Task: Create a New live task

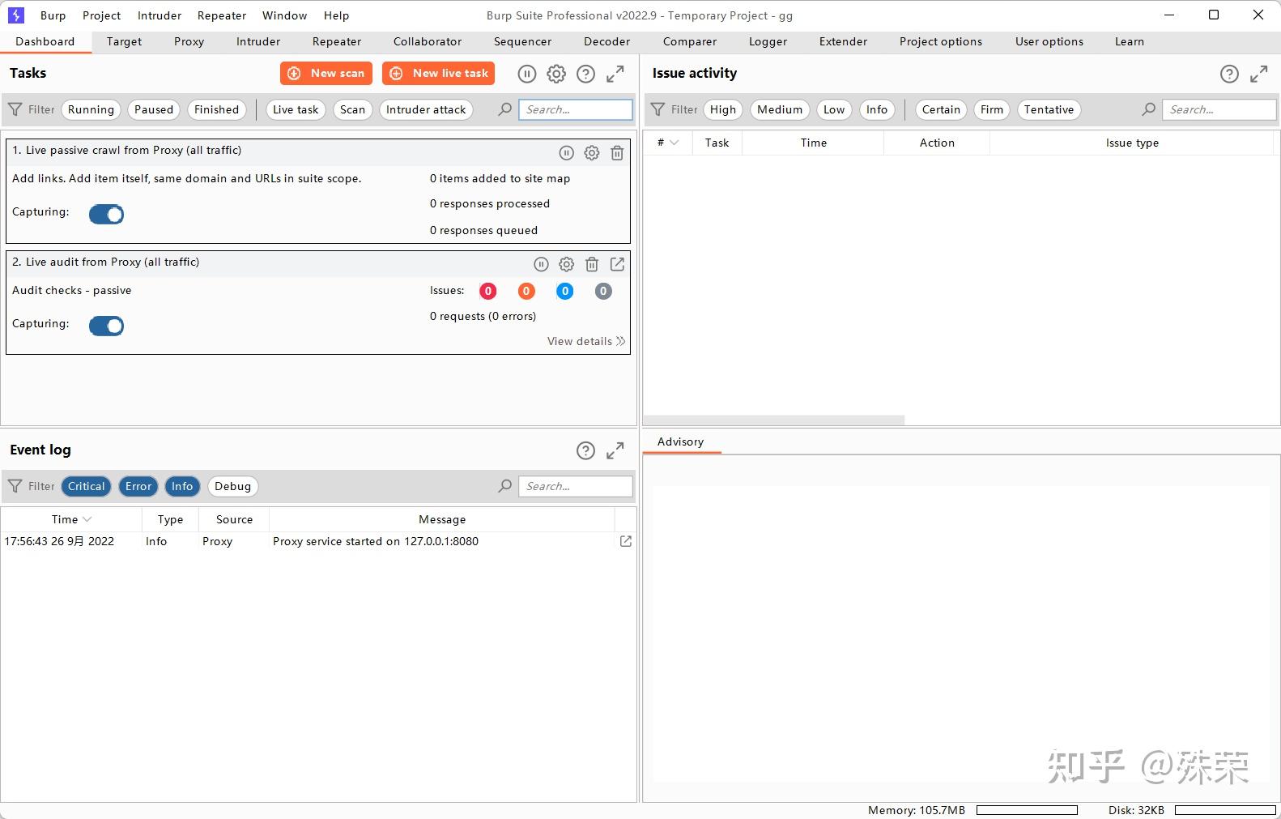Action: click(x=438, y=73)
